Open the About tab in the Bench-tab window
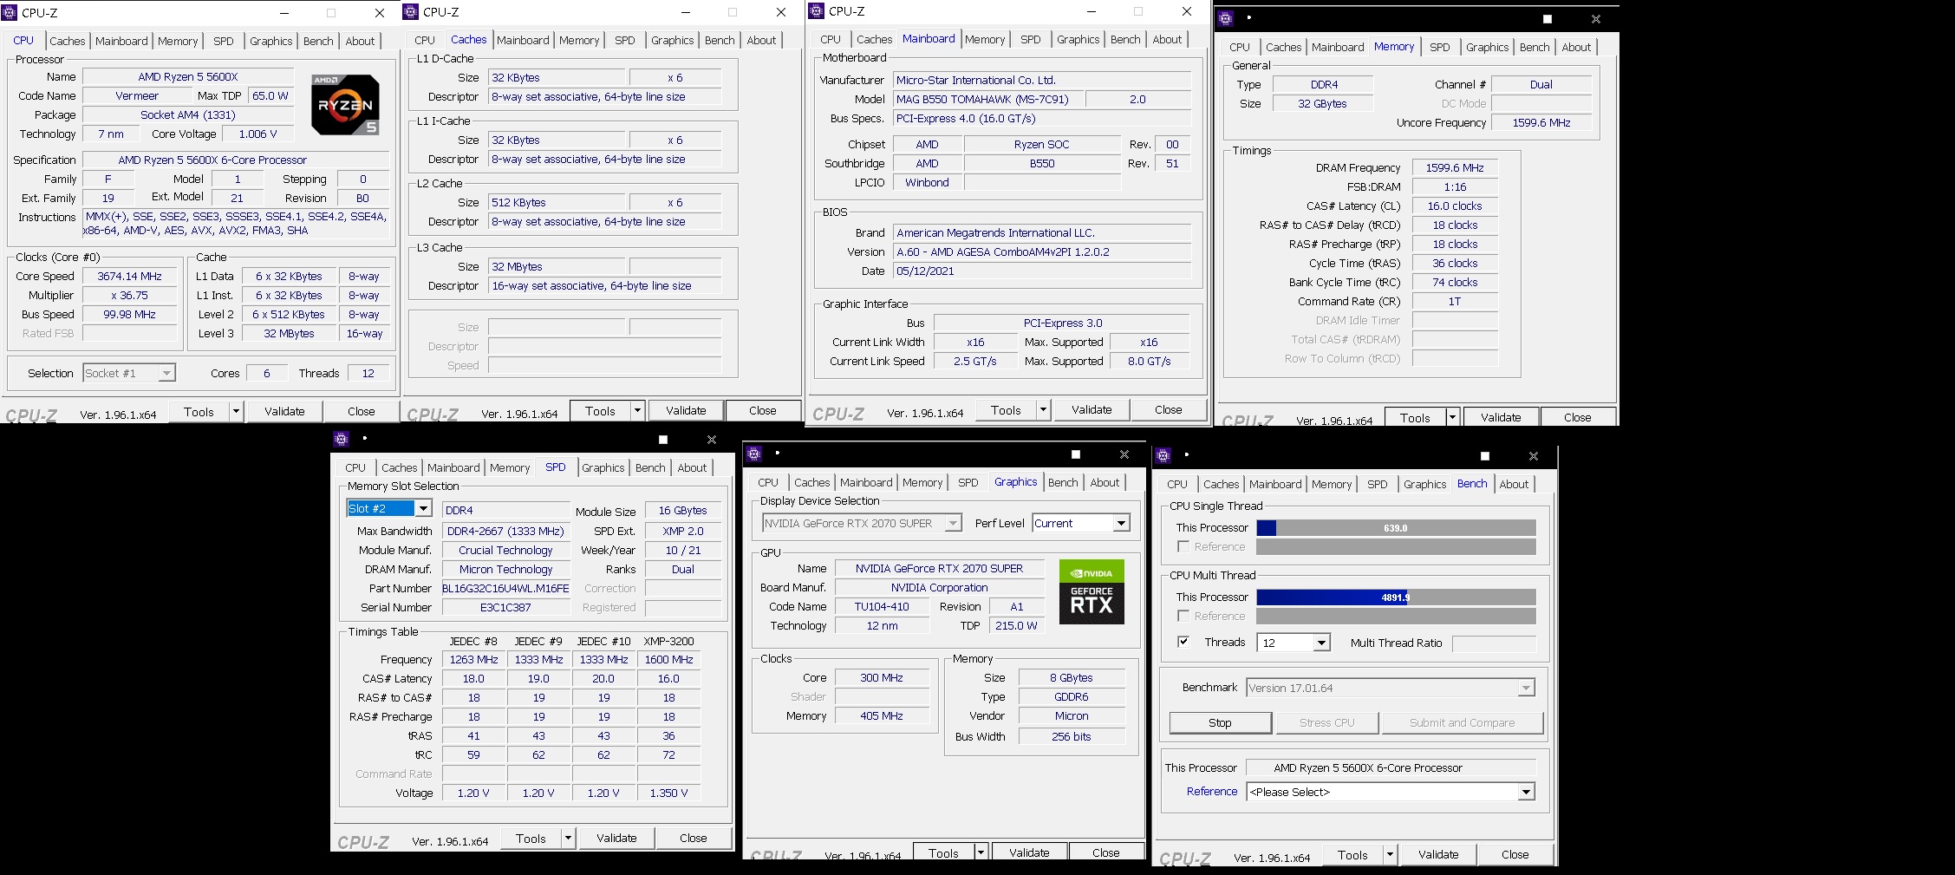 point(1514,484)
